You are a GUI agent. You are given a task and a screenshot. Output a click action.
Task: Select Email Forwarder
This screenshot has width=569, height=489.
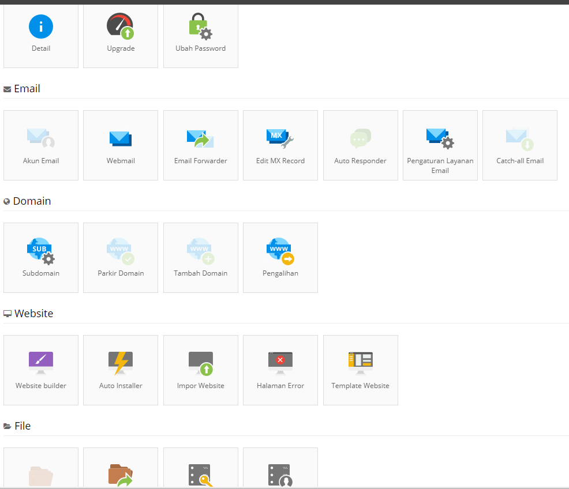coord(200,145)
